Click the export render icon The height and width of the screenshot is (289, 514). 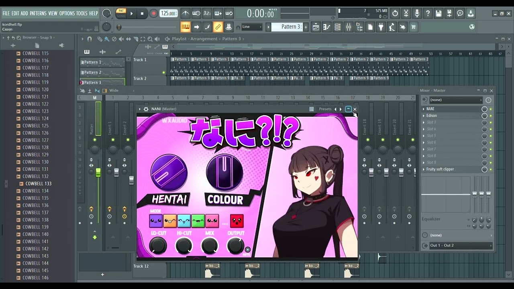pos(449,13)
